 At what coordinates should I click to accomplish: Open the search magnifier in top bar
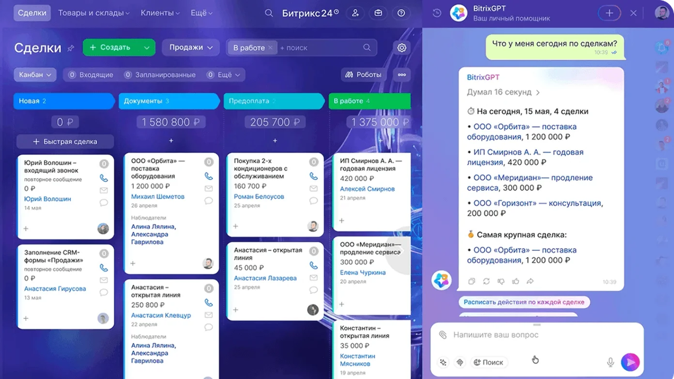click(x=269, y=13)
